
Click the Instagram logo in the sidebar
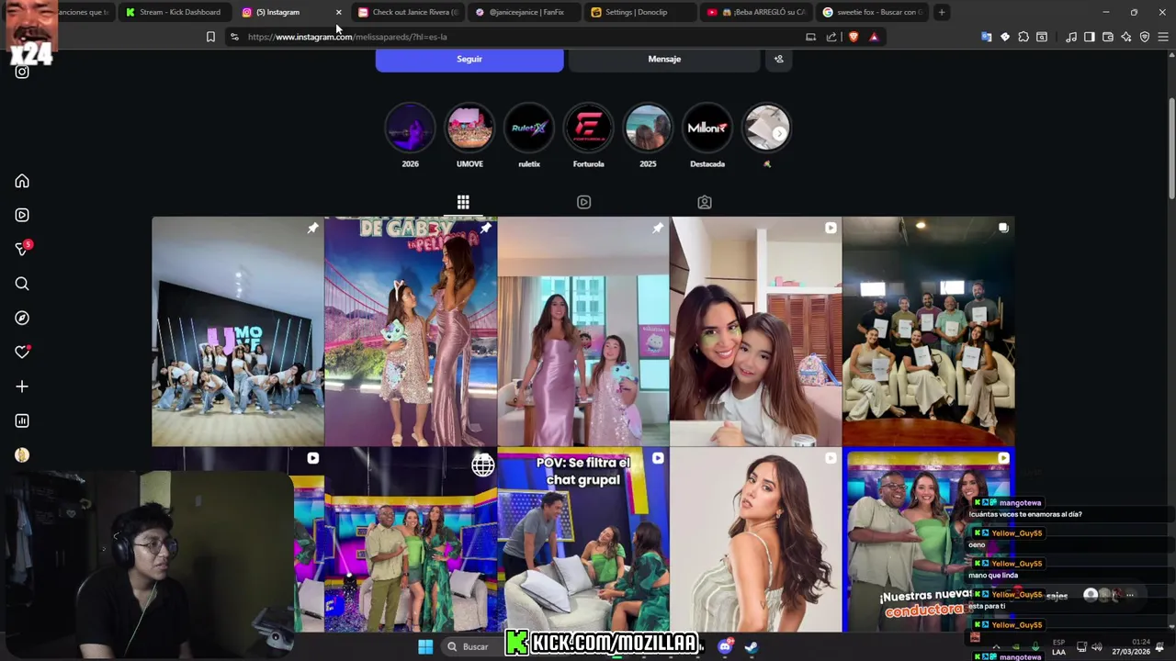22,72
